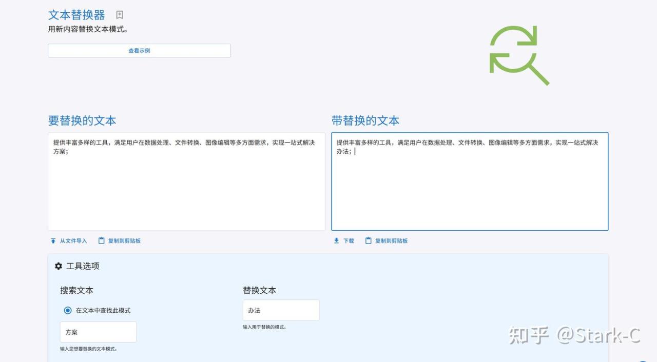Click 复制到剪贴板 label under the result box
This screenshot has width=657, height=362.
click(x=391, y=241)
